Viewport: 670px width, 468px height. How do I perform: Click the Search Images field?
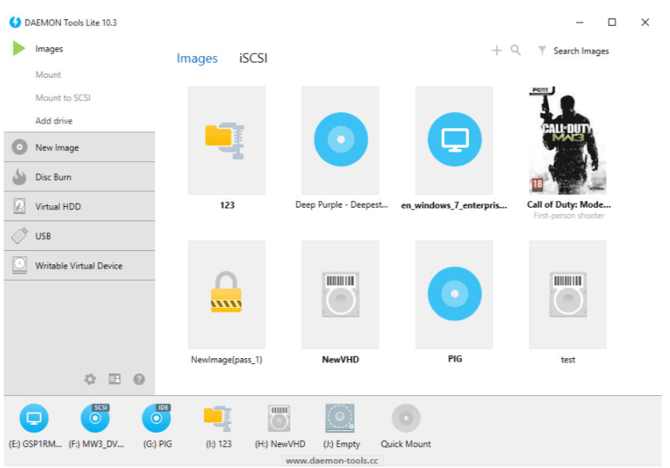[581, 51]
